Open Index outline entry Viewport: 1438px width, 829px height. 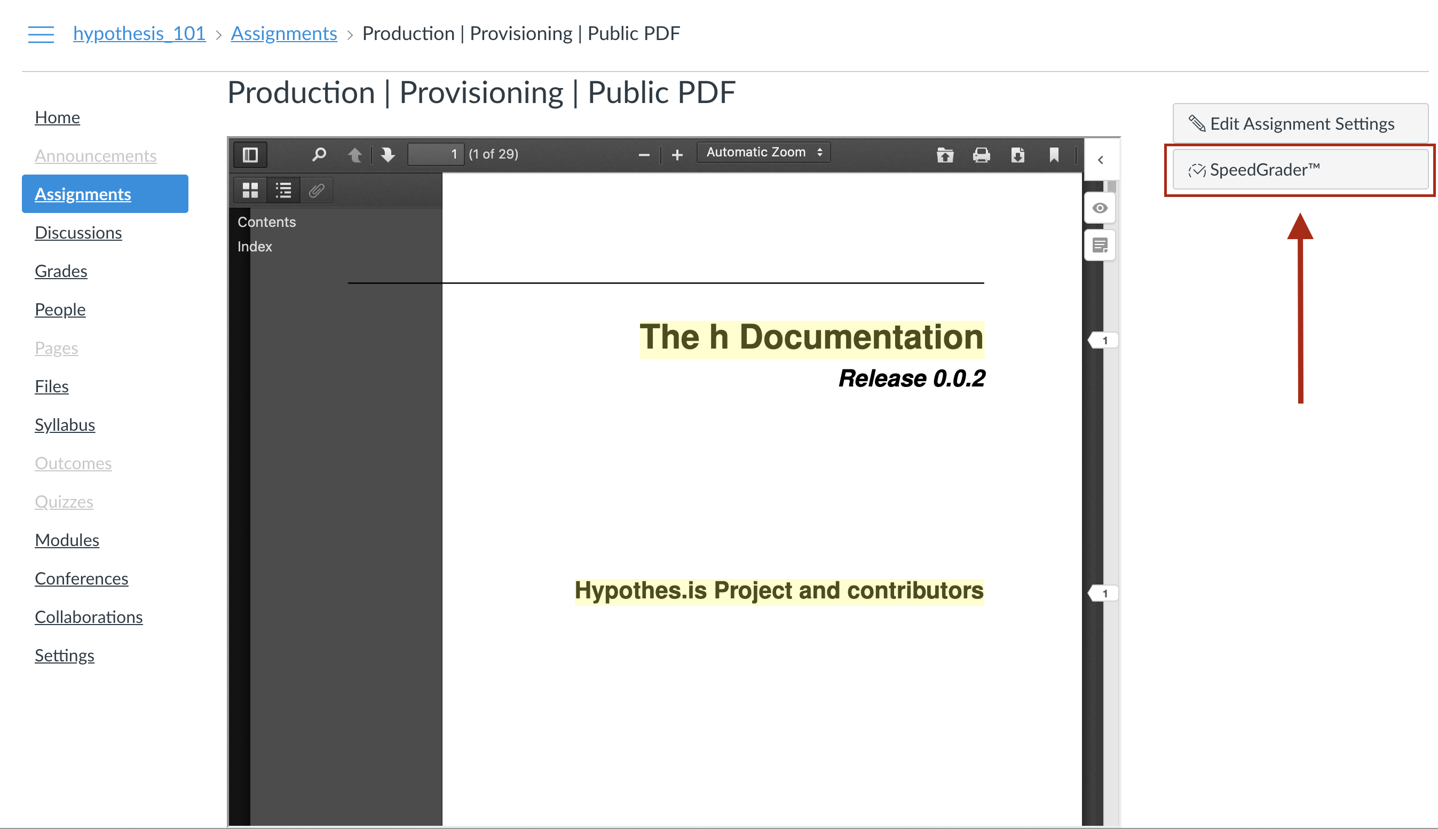tap(255, 247)
